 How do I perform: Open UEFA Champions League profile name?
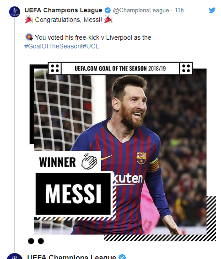coord(63,10)
